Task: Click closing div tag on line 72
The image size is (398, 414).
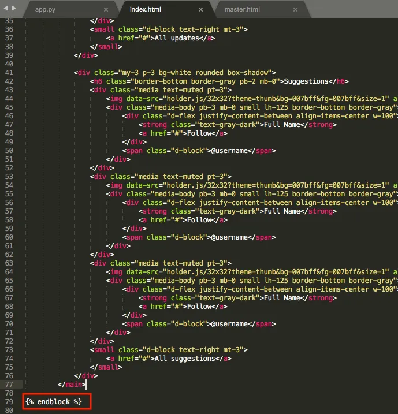Action: pyautogui.click(x=102, y=341)
